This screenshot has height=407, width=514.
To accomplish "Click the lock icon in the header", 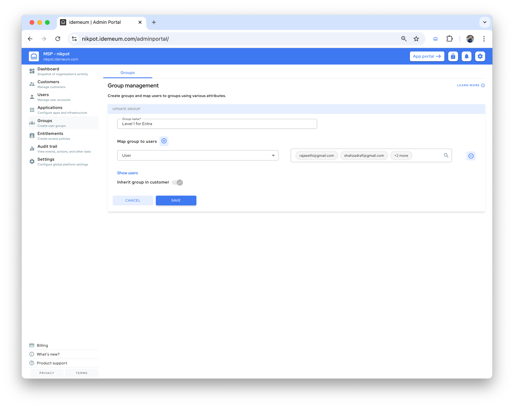I will (453, 56).
